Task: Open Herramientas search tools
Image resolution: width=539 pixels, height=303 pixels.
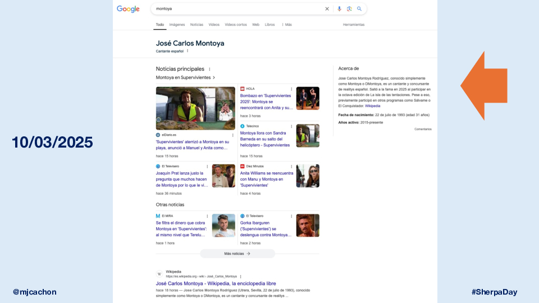Action: (x=353, y=25)
